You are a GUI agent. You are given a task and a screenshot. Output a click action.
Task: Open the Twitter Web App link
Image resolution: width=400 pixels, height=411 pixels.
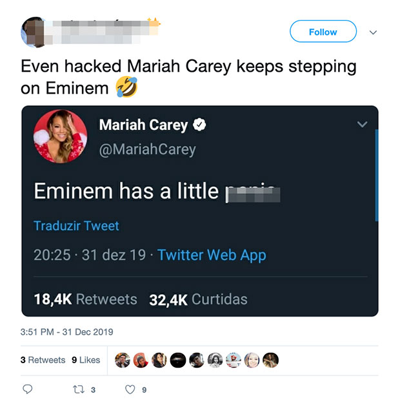(212, 255)
